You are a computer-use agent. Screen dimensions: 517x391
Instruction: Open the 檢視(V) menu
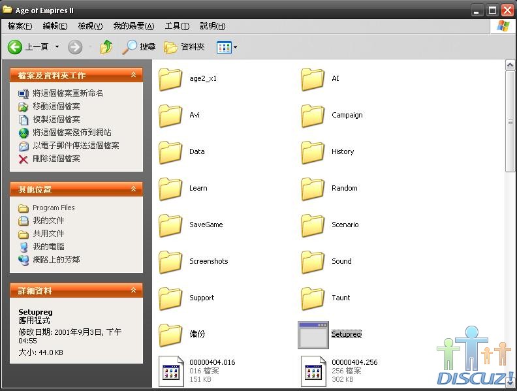pyautogui.click(x=90, y=26)
